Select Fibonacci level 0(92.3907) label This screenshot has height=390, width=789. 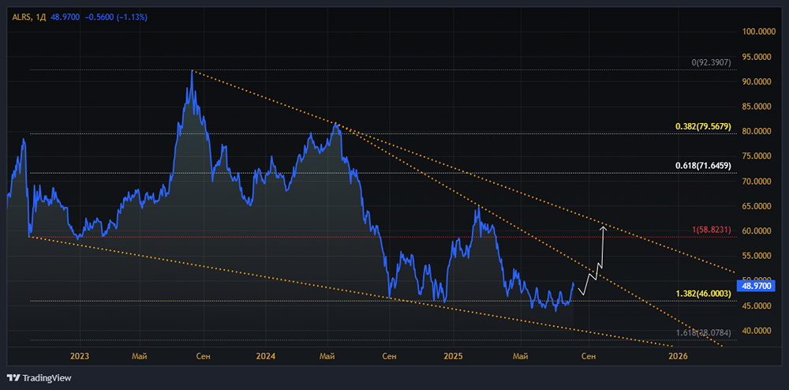point(711,63)
